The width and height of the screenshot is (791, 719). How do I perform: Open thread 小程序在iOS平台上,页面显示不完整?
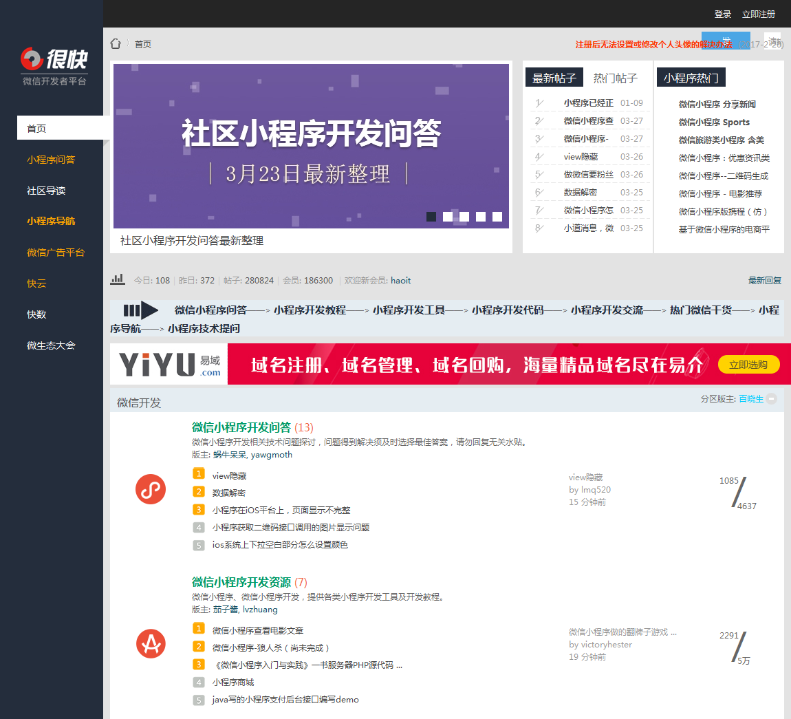[281, 510]
